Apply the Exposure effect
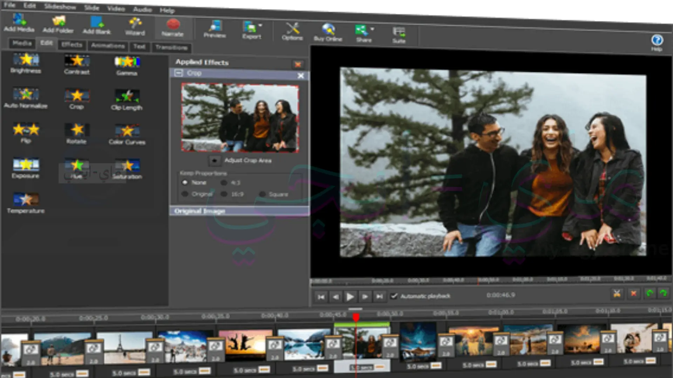Image resolution: width=673 pixels, height=378 pixels. click(x=26, y=168)
